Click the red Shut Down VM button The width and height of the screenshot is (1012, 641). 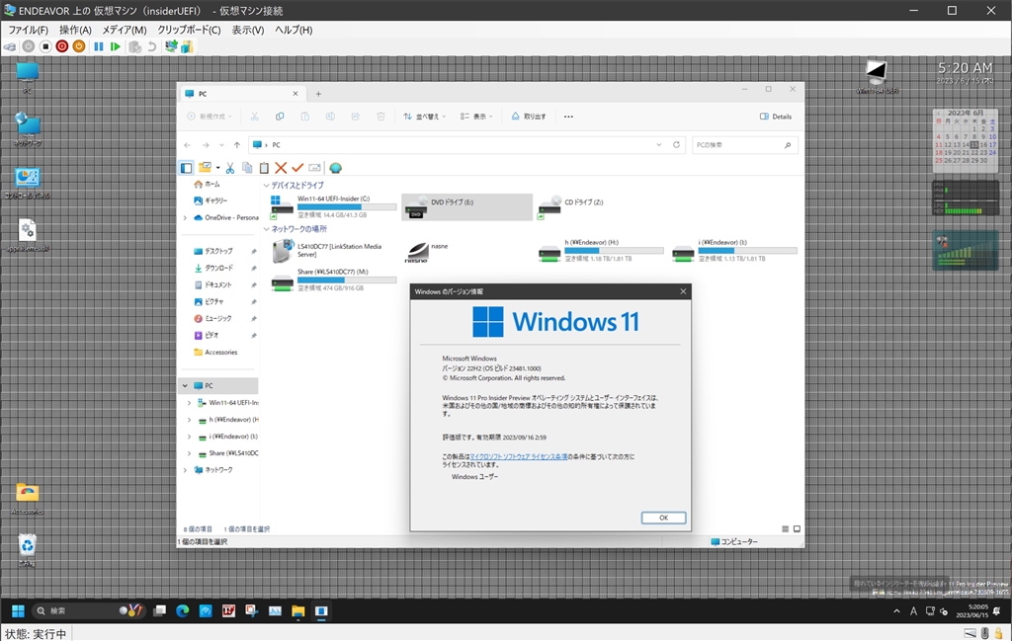click(62, 46)
